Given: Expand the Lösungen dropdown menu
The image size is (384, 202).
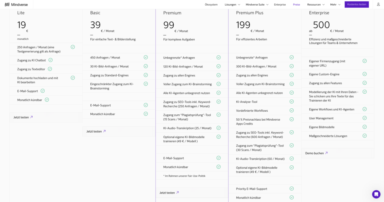Looking at the screenshot, I should (232, 4).
